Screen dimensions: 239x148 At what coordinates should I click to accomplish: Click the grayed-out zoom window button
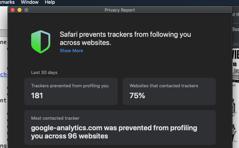[26, 10]
